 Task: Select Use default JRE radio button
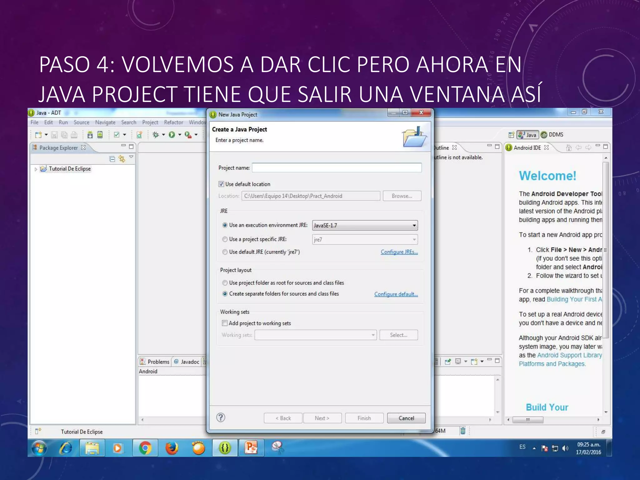(x=225, y=252)
